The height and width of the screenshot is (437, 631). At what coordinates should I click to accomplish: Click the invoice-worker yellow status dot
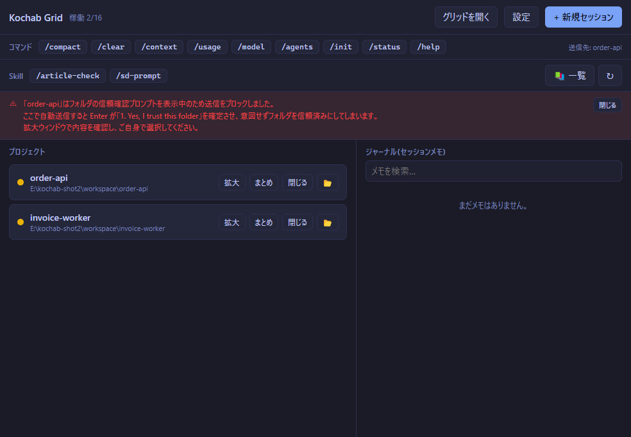point(21,222)
